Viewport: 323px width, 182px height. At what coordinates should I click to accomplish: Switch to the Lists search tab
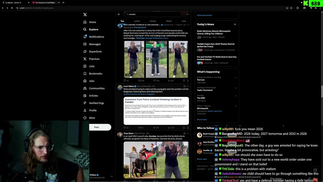click(184, 21)
